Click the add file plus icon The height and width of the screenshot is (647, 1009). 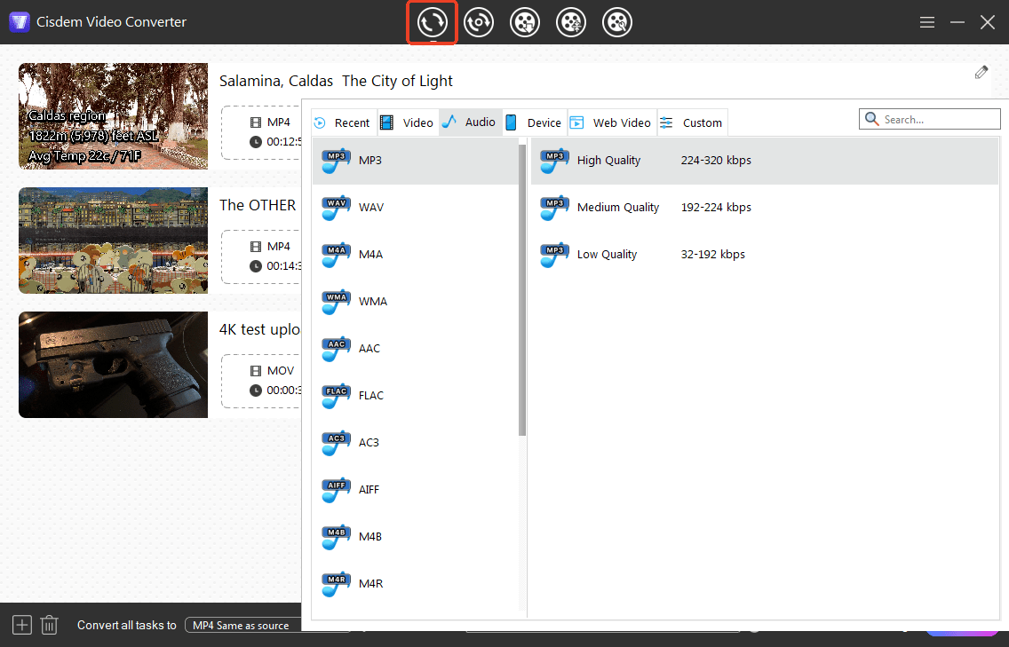(22, 625)
